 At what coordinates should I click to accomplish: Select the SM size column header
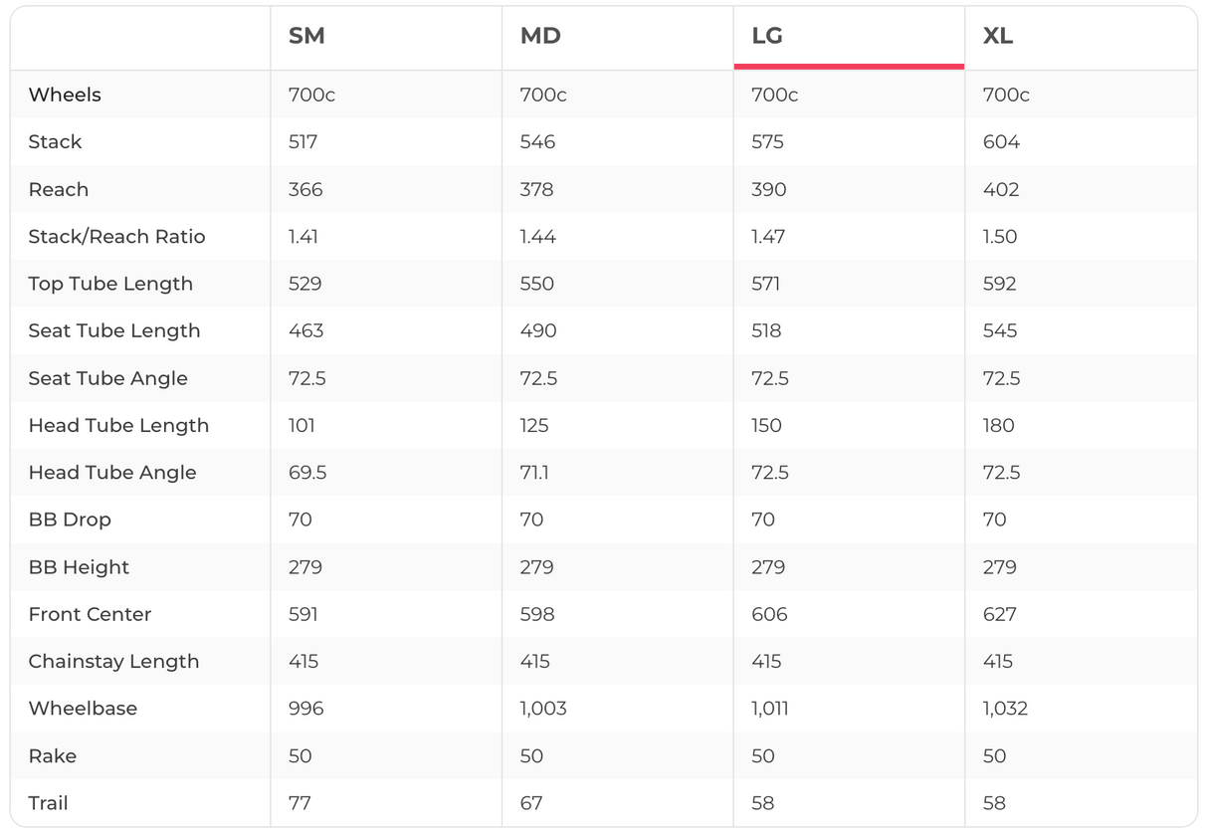(x=306, y=37)
